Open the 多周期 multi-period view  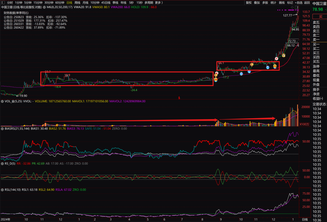[149, 3]
